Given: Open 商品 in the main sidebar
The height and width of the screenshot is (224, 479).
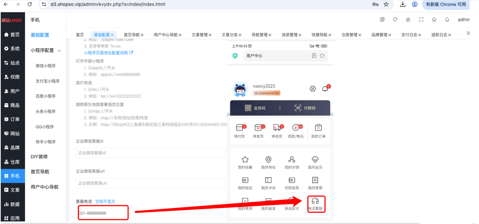Looking at the screenshot, I should click(12, 105).
